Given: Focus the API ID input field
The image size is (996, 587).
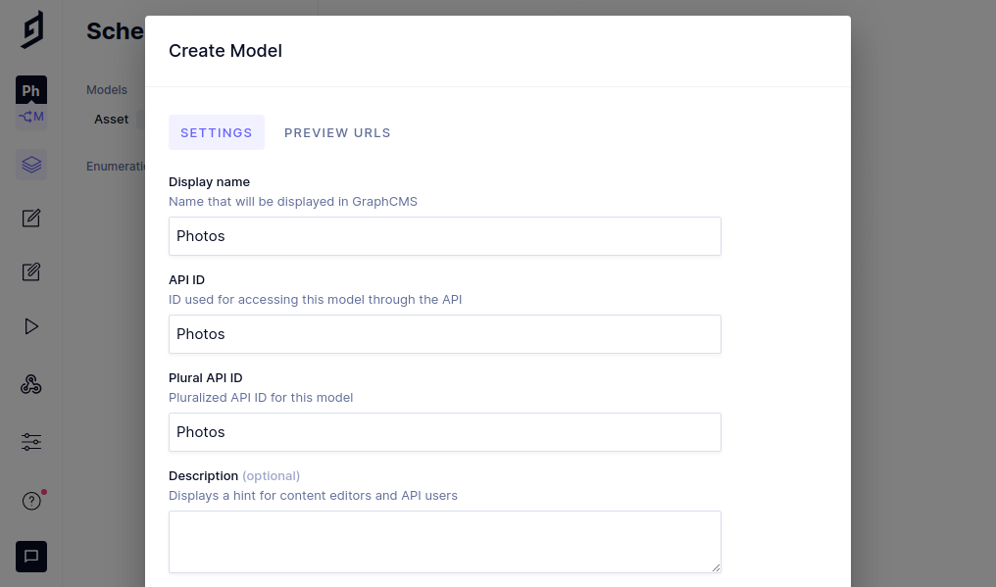Looking at the screenshot, I should click(x=445, y=334).
